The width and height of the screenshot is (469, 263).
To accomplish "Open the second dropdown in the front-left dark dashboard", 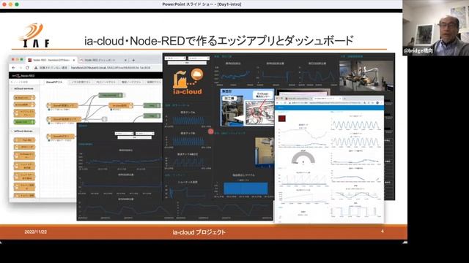I will click(145, 133).
